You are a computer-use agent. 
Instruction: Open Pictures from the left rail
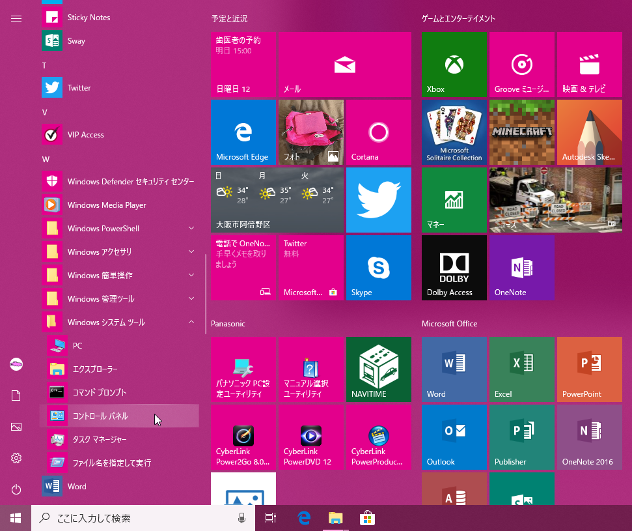click(16, 427)
